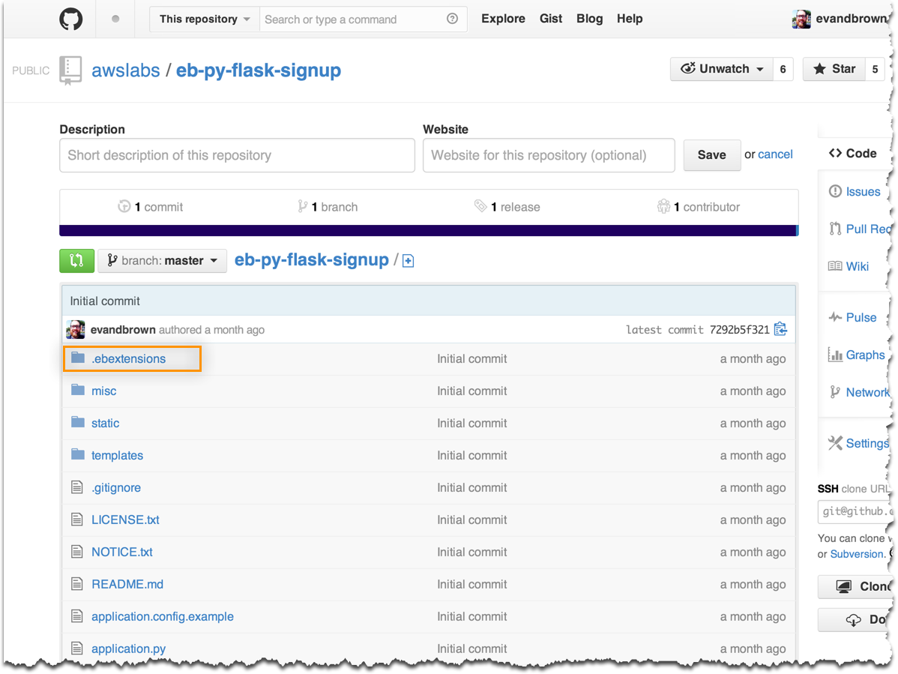View the 1 release page

507,207
